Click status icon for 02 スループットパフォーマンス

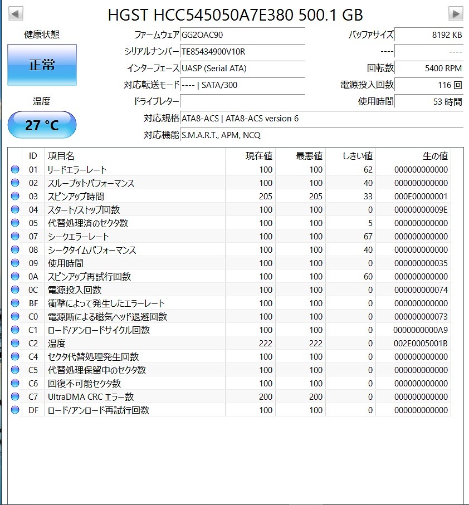pyautogui.click(x=15, y=183)
